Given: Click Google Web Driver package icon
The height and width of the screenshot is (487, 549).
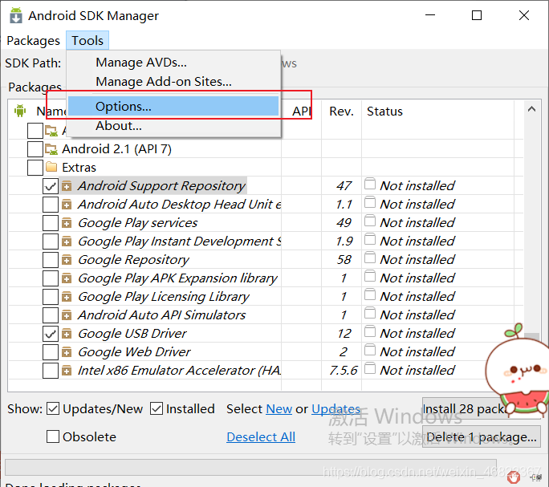Looking at the screenshot, I should tap(67, 352).
